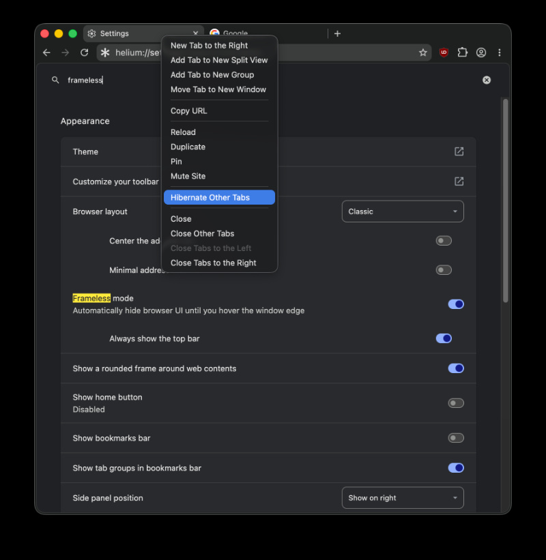The image size is (546, 560).
Task: Click the Settings tab gear icon
Action: [x=92, y=33]
